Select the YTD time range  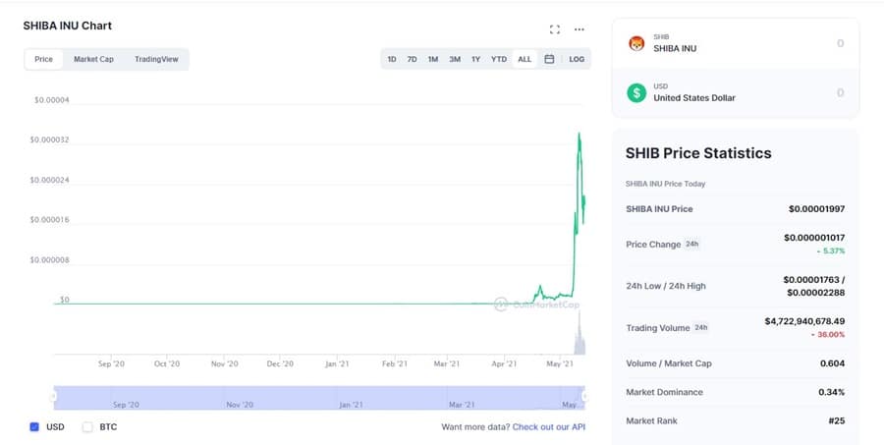[499, 59]
